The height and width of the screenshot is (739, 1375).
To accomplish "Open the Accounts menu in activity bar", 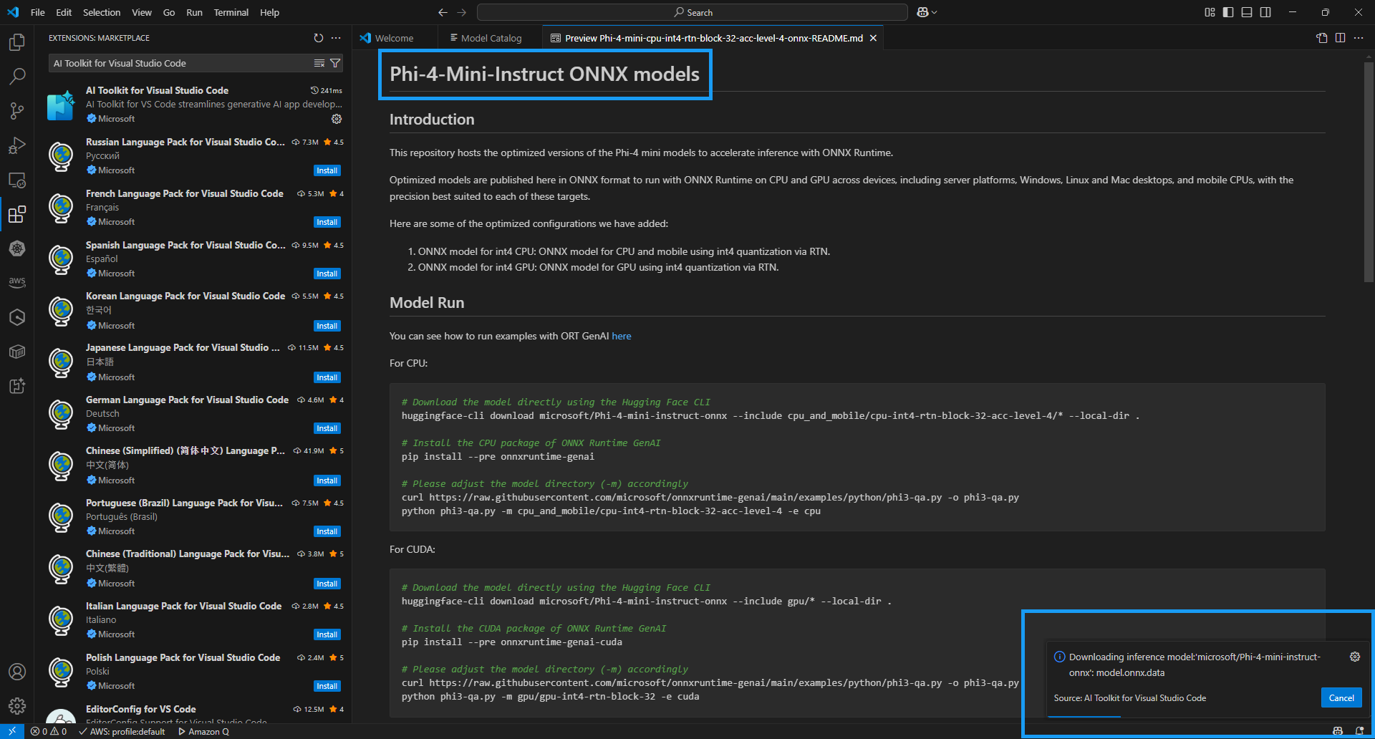I will tap(17, 672).
